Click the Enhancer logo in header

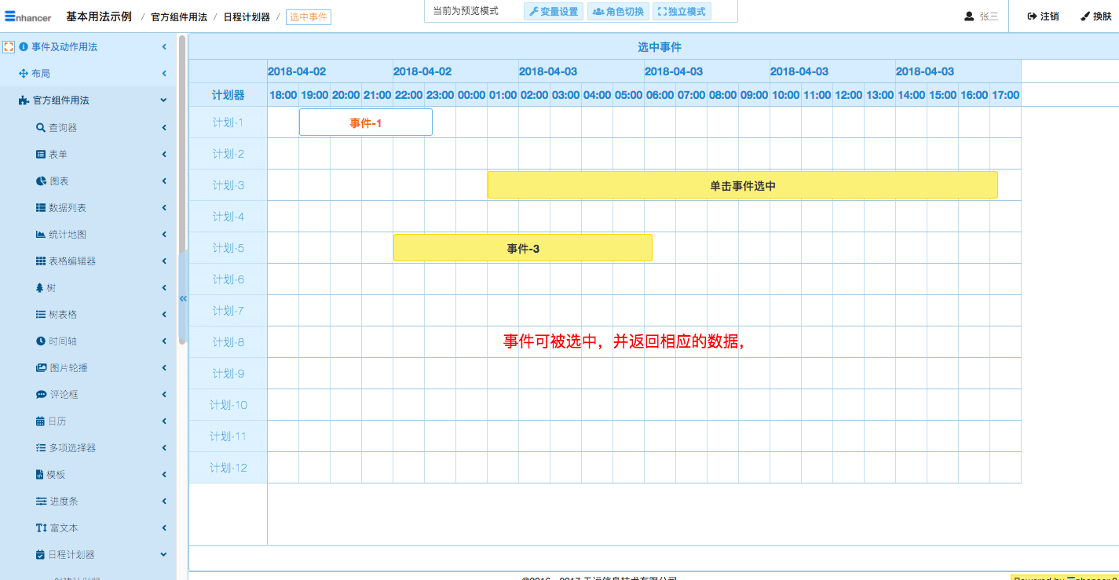point(27,16)
